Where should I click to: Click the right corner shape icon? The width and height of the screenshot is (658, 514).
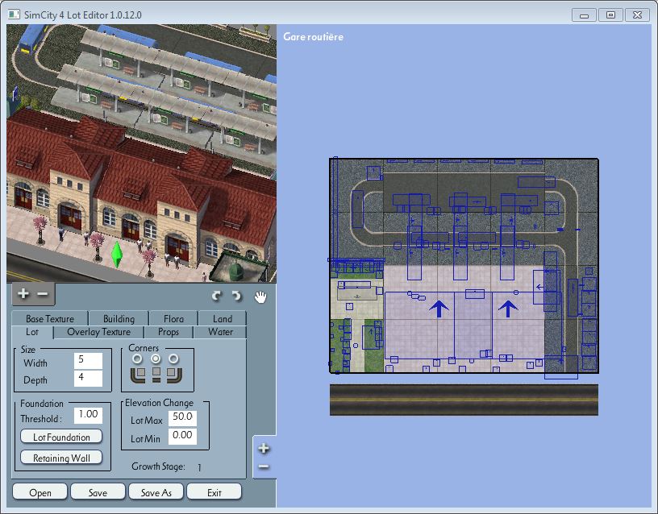coord(174,375)
